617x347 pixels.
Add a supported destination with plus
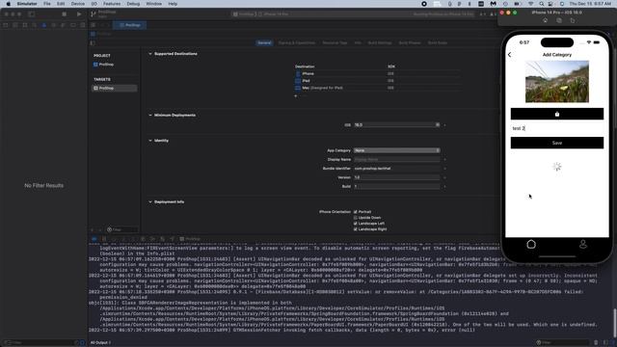(296, 95)
